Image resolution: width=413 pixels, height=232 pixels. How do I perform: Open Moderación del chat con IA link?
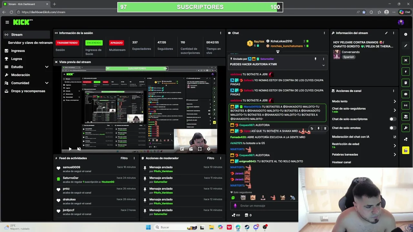click(395, 137)
